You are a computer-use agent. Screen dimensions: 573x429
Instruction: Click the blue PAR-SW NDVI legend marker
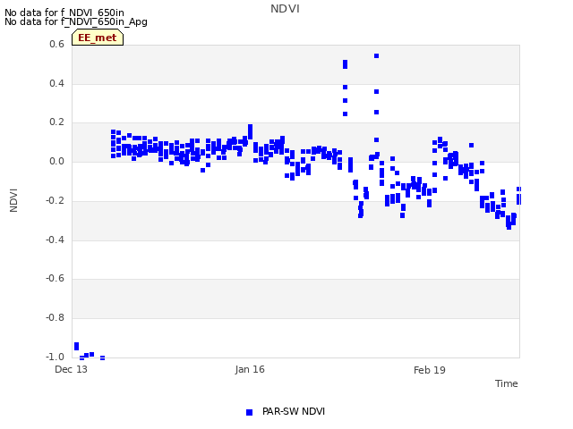[x=249, y=412]
